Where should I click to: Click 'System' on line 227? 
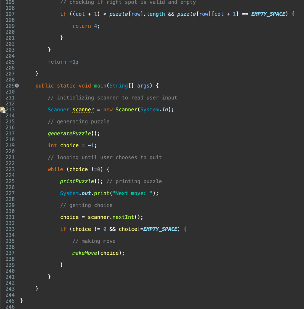click(69, 193)
